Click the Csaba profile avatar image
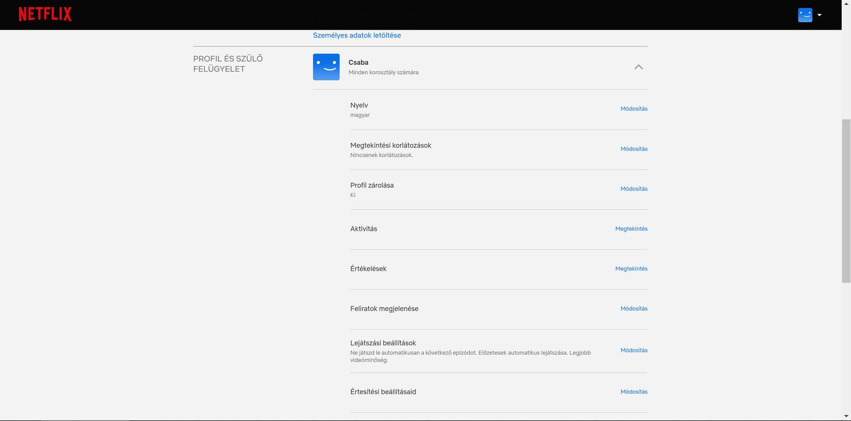Image resolution: width=851 pixels, height=421 pixels. pyautogui.click(x=326, y=67)
